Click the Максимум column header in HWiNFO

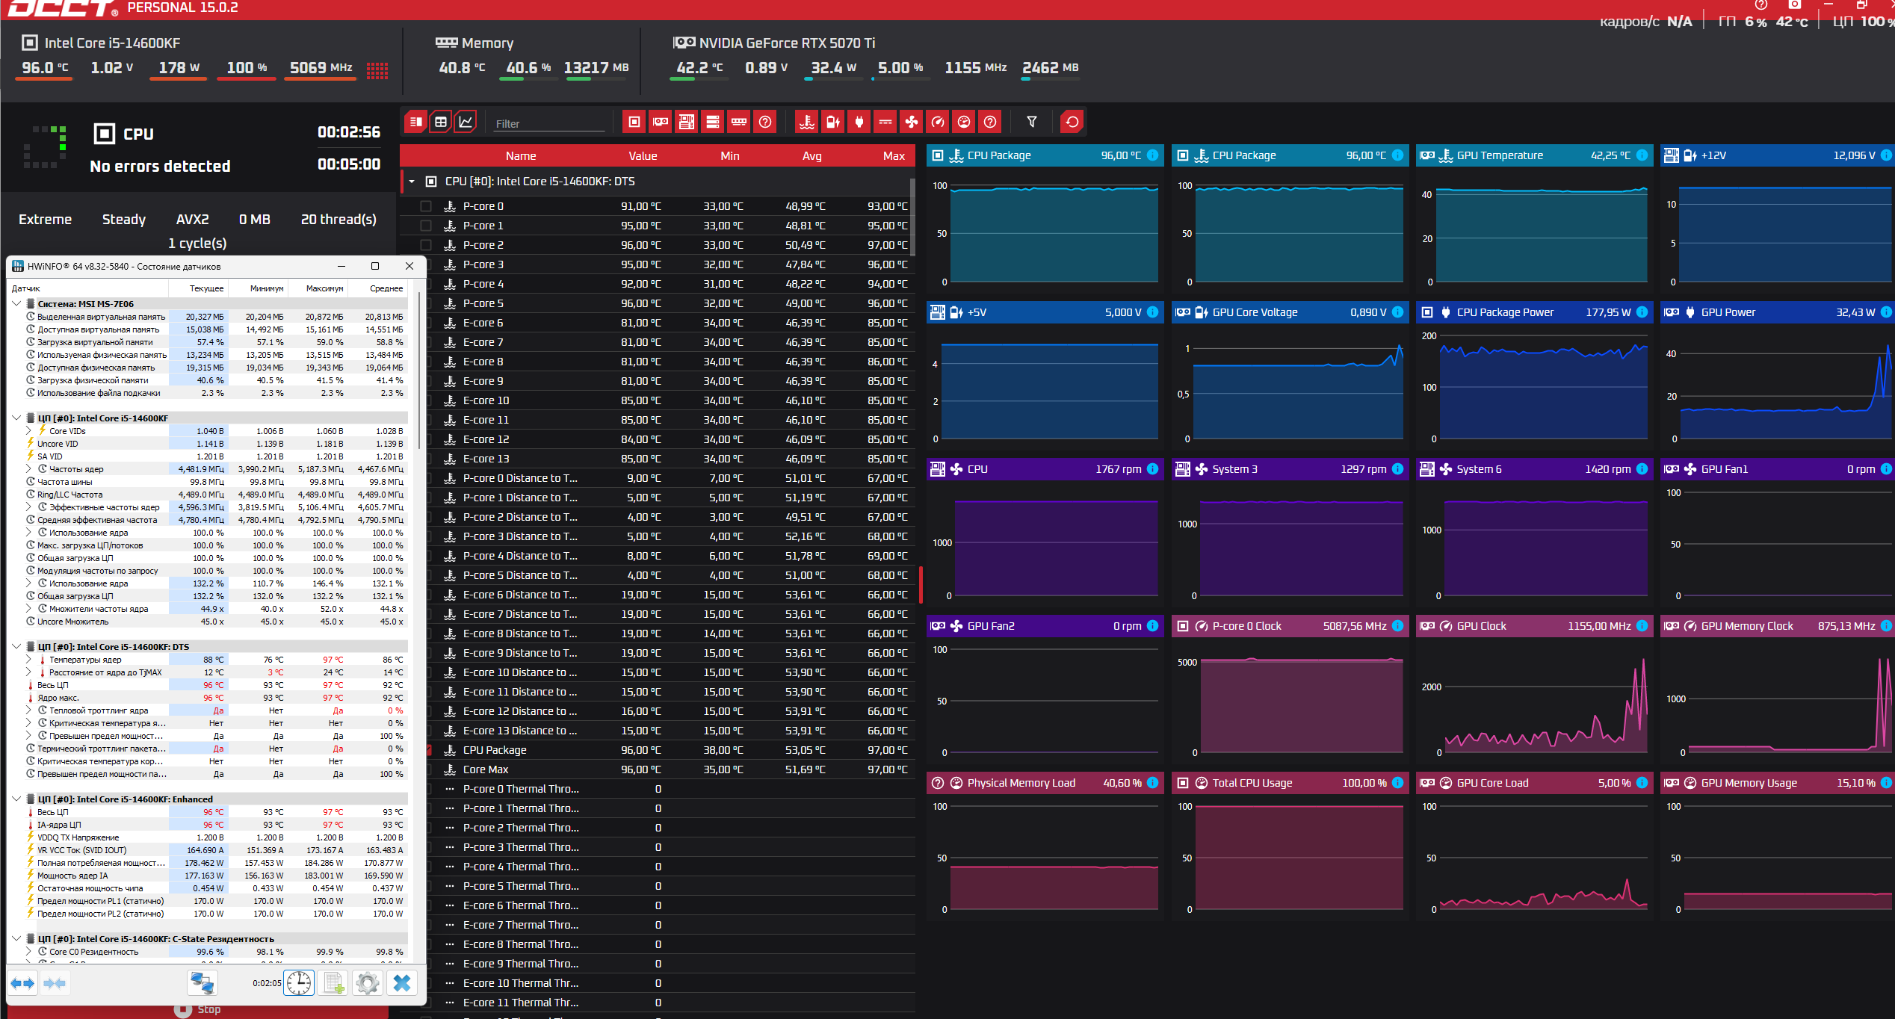pyautogui.click(x=324, y=288)
